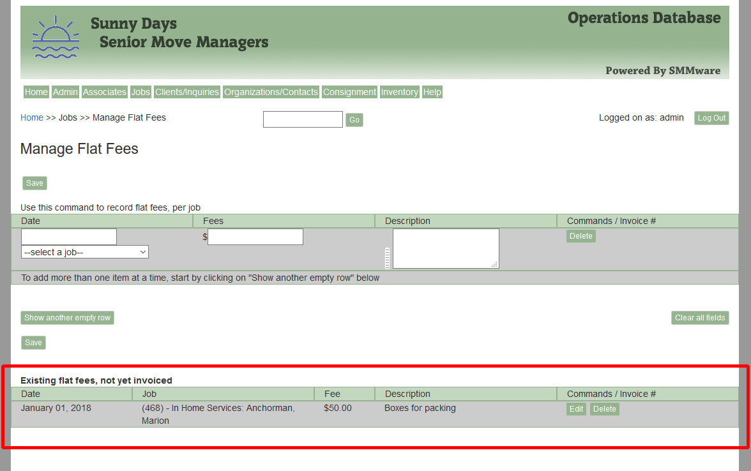Click Show another empty row

coord(66,317)
